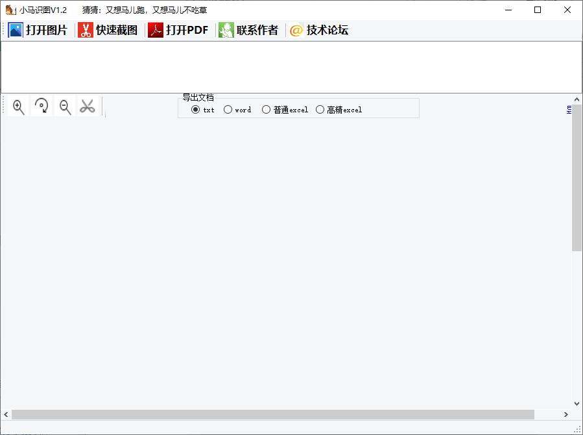Click the scroll up arrow

coord(577,99)
